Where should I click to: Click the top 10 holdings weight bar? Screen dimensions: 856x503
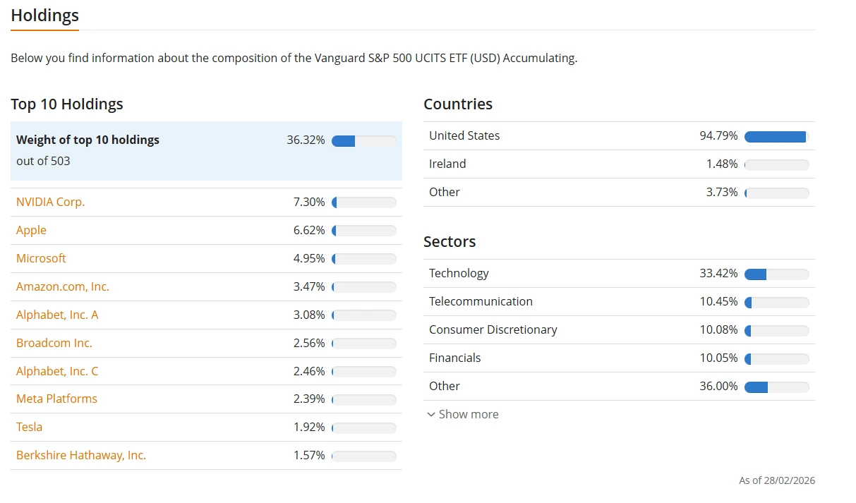coord(363,140)
